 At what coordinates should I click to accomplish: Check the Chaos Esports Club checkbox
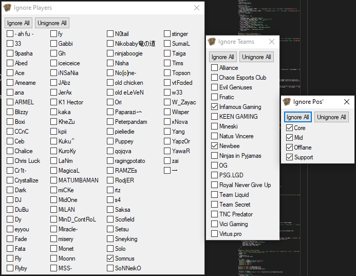pos(214,77)
